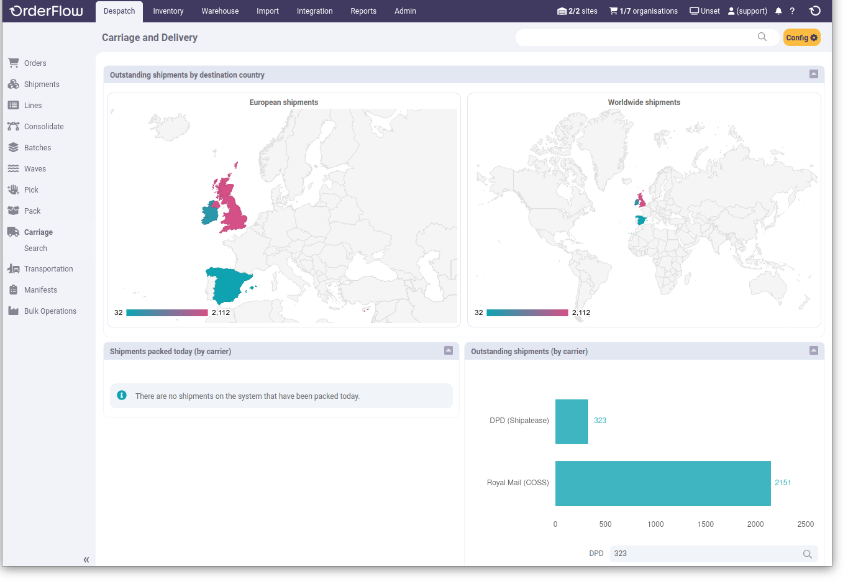Collapse the Shipments packed today panel

tap(448, 350)
